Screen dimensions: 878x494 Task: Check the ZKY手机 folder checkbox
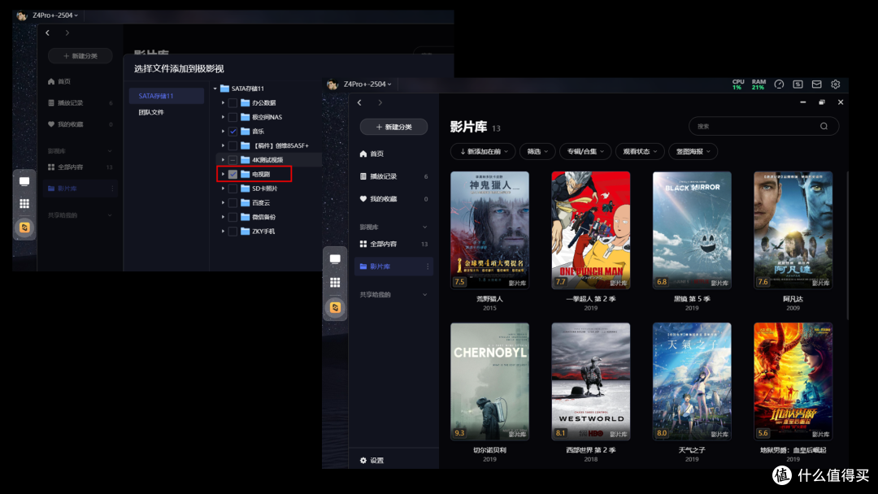(x=233, y=231)
